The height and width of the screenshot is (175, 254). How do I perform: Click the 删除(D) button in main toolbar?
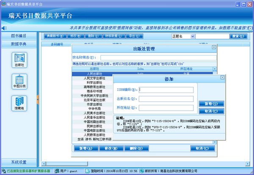(x=94, y=36)
